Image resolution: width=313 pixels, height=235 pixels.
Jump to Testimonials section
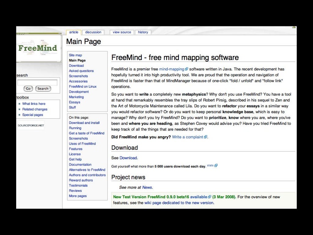coord(78,185)
